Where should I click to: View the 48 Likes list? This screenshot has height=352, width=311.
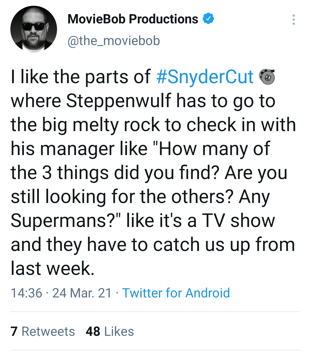tap(110, 331)
